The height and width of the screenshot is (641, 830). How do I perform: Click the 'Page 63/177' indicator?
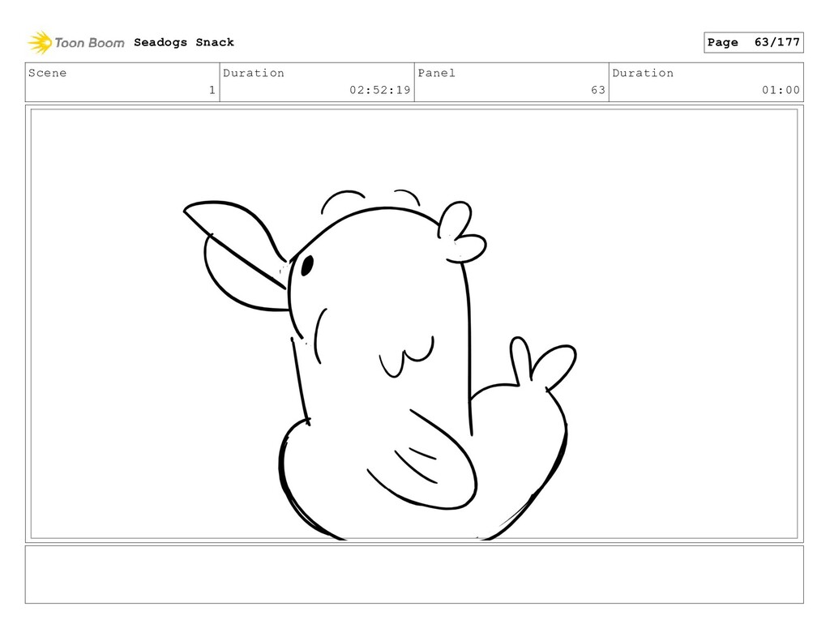[753, 42]
